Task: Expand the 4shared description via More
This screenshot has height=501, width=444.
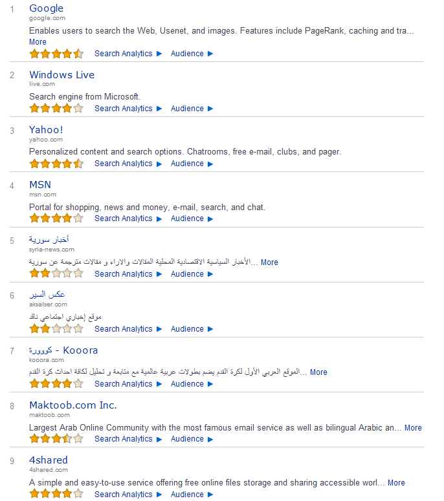Action: pyautogui.click(x=396, y=483)
